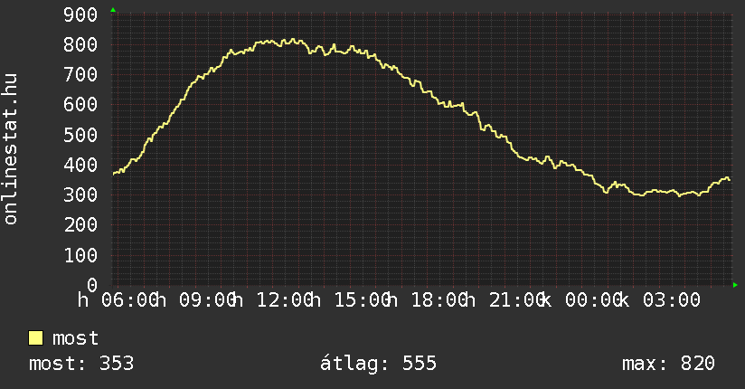The image size is (745, 389).
Task: Click the 'max: 820' statistic text
Action: pos(668,364)
